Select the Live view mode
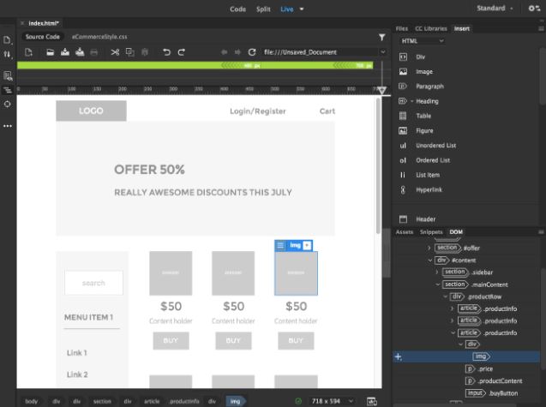This screenshot has height=407, width=546. (x=287, y=9)
